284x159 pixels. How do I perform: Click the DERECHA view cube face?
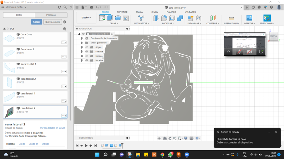[x=273, y=36]
